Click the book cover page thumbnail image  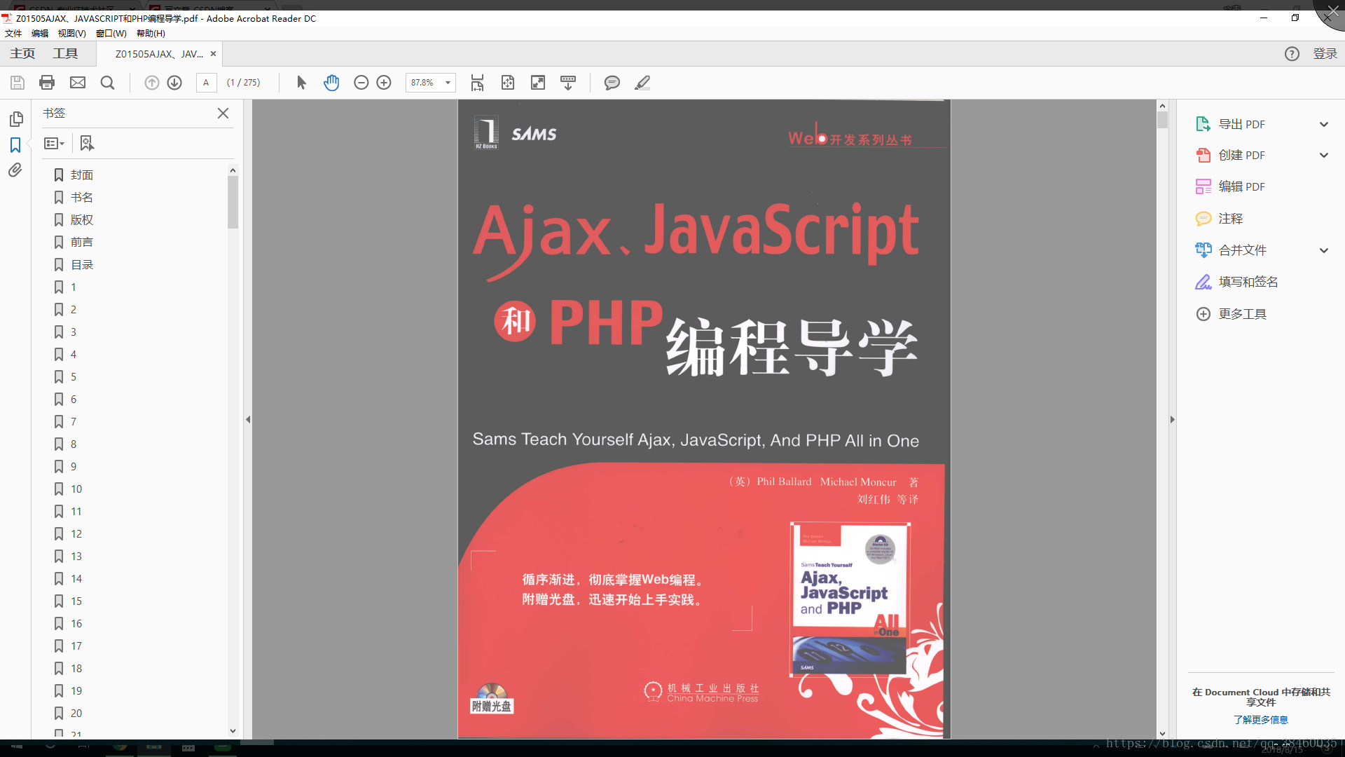[850, 599]
